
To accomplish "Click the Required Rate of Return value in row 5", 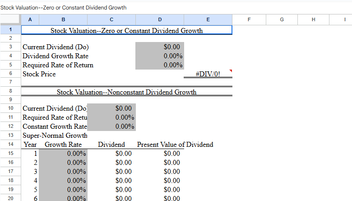I will pos(160,65).
